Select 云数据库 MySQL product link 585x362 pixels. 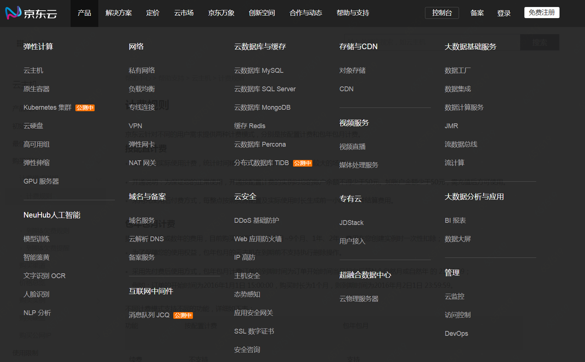coord(259,71)
